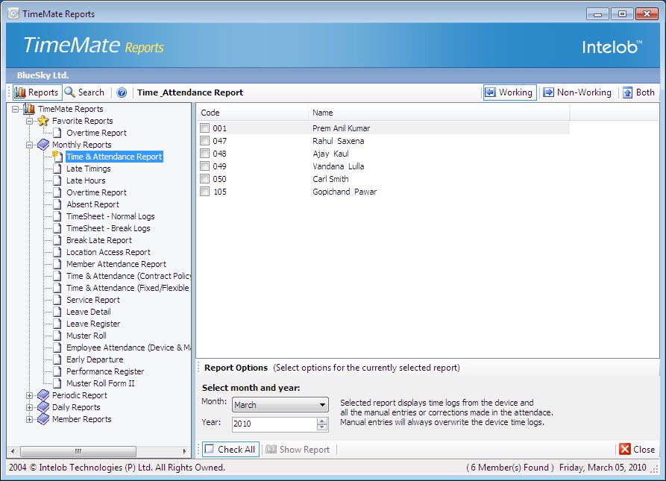Click the Show Report book icon
Image resolution: width=666 pixels, height=481 pixels.
(x=271, y=449)
